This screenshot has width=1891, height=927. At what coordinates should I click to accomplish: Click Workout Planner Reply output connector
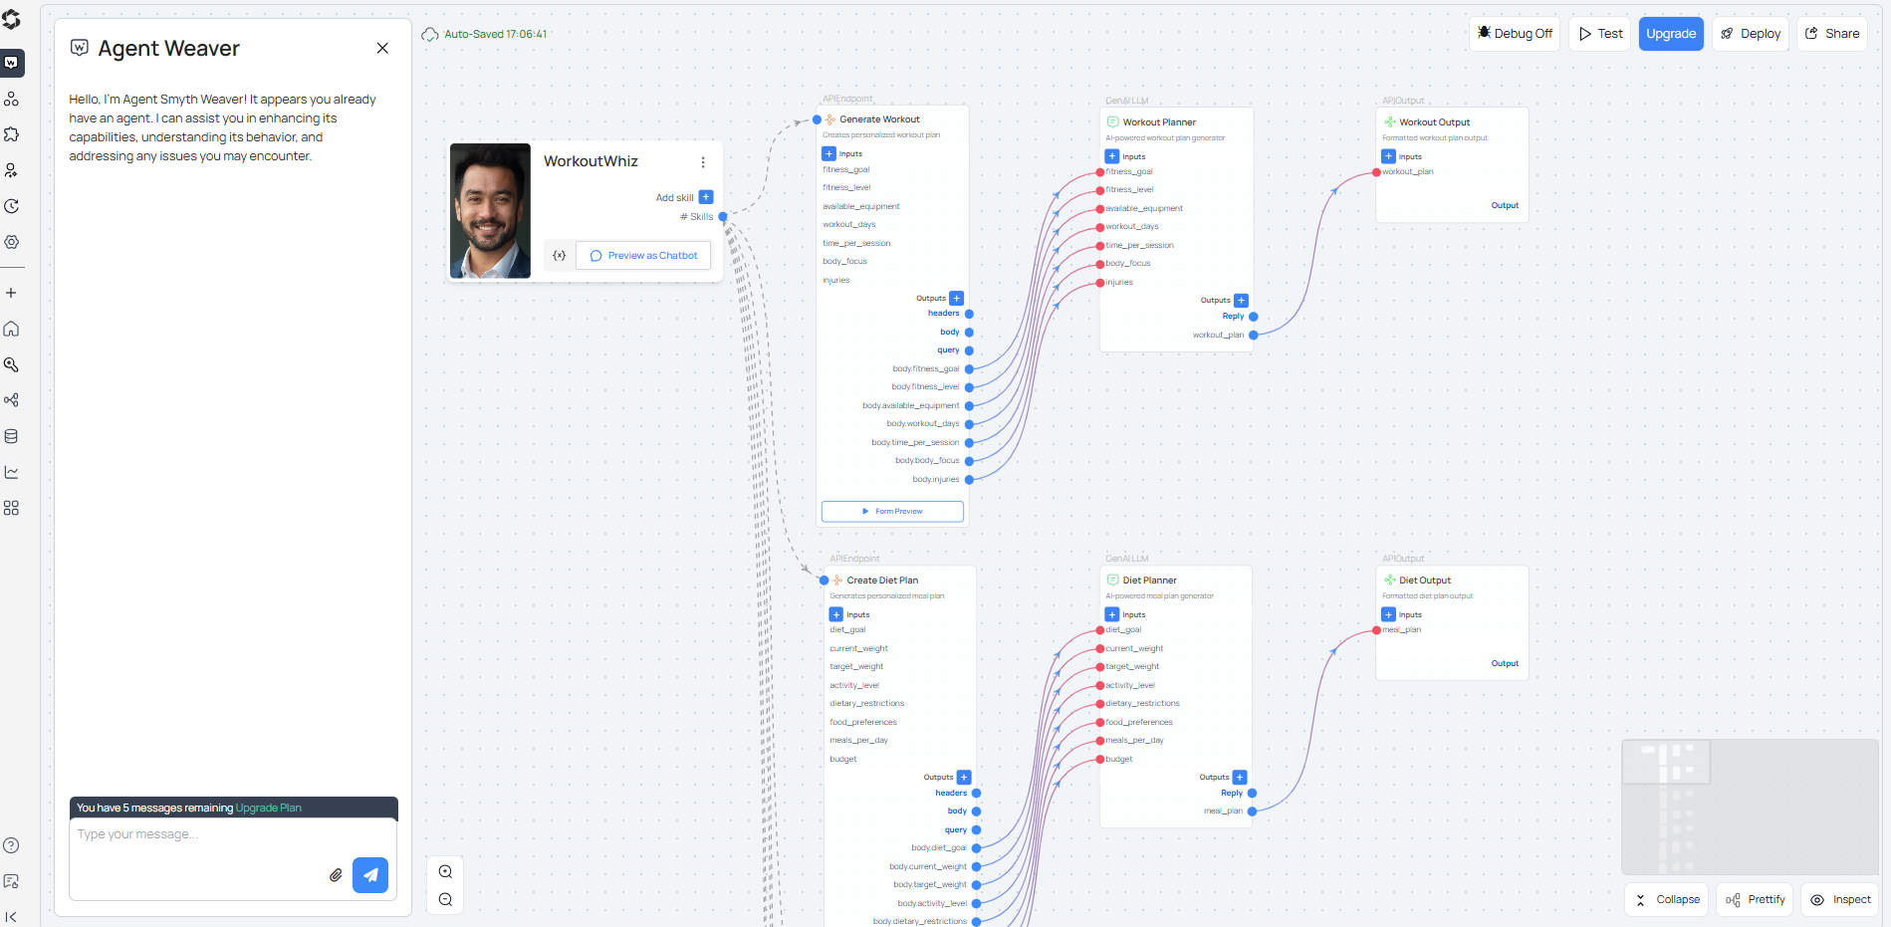click(x=1254, y=317)
